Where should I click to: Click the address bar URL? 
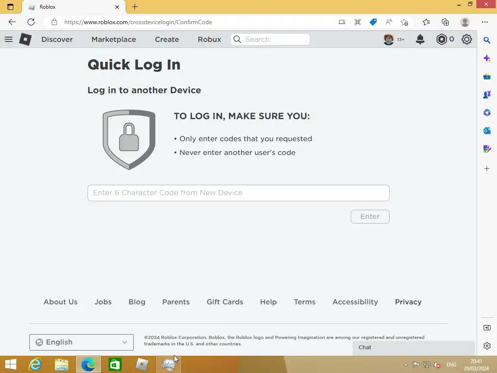click(x=138, y=22)
